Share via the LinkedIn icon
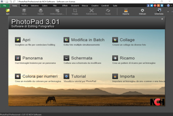 [162, 6]
